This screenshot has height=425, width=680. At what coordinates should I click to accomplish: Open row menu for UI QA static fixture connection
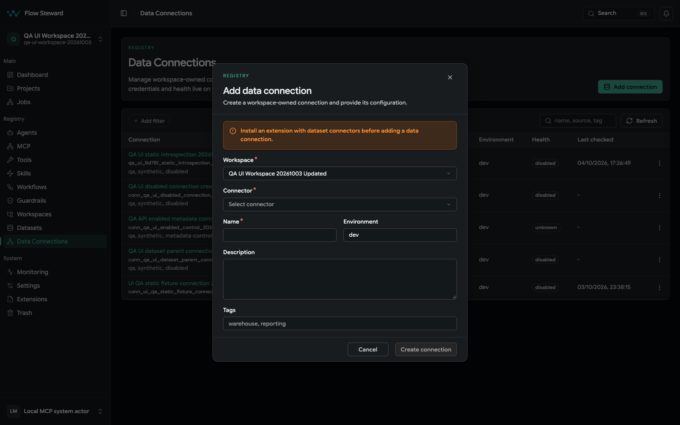pyautogui.click(x=660, y=288)
